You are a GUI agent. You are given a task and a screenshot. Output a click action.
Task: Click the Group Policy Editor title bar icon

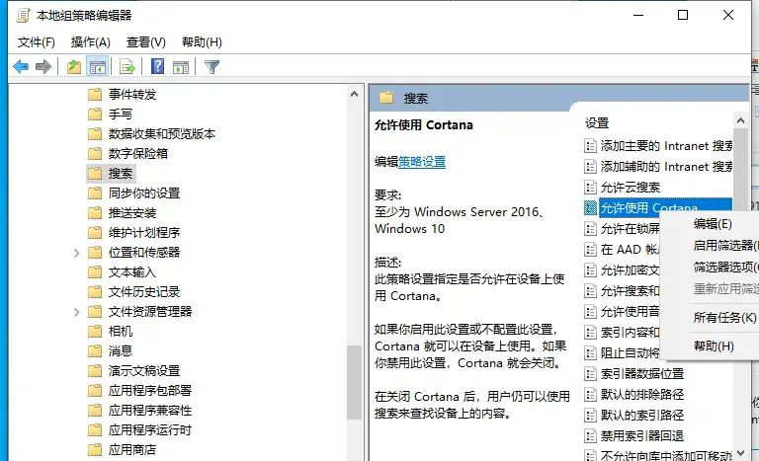click(23, 15)
